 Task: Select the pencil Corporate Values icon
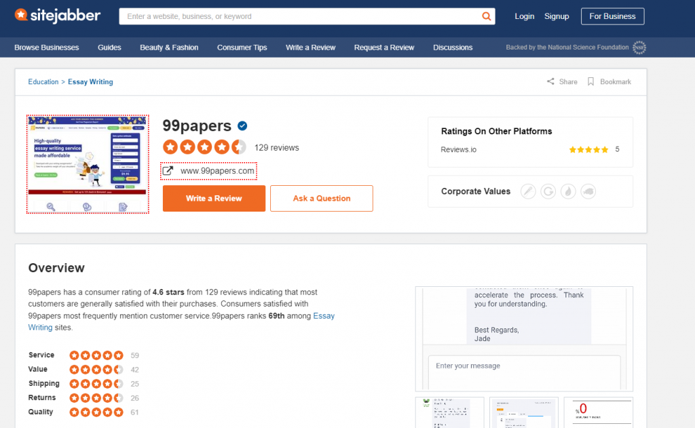click(528, 191)
